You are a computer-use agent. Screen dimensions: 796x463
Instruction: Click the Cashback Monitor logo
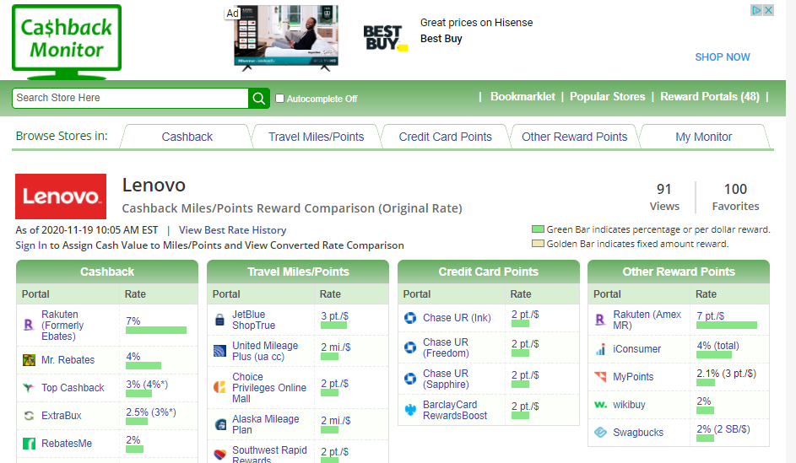click(x=67, y=41)
